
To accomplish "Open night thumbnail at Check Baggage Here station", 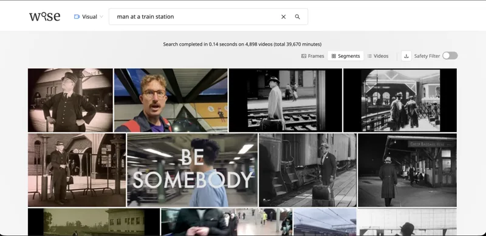I will tap(407, 170).
